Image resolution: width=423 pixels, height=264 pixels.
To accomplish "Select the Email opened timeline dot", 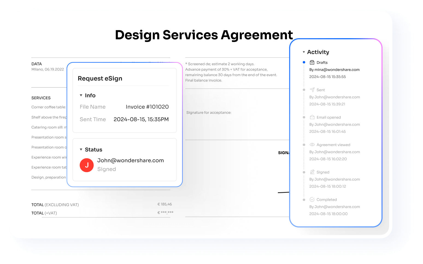I will pyautogui.click(x=304, y=117).
